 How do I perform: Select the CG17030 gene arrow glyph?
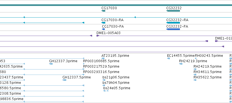point(103,11)
